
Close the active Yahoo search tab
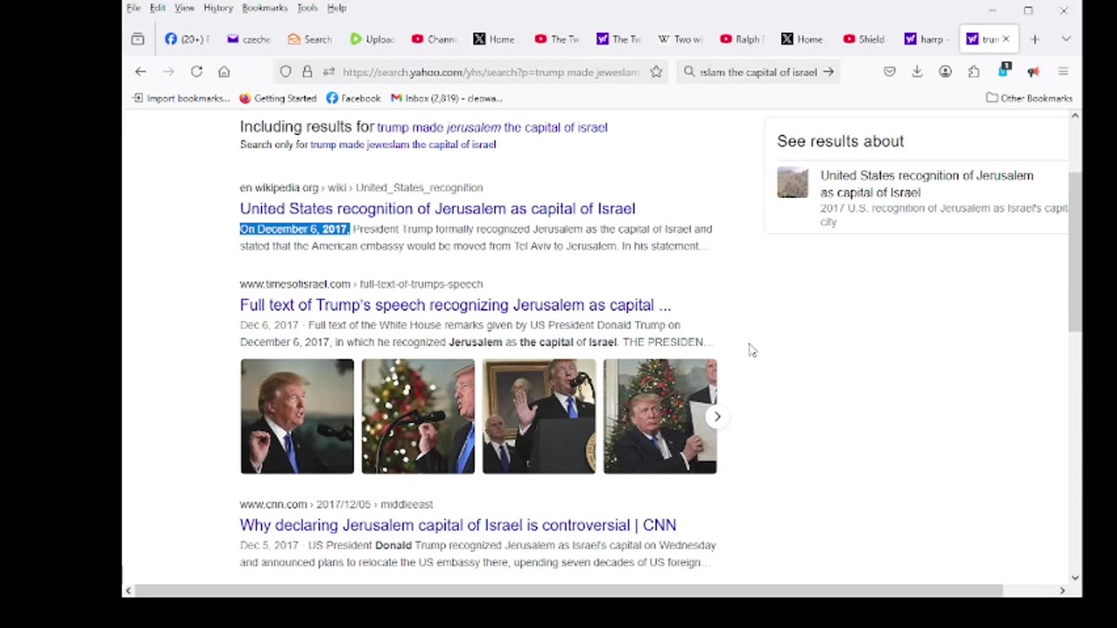pos(1005,39)
